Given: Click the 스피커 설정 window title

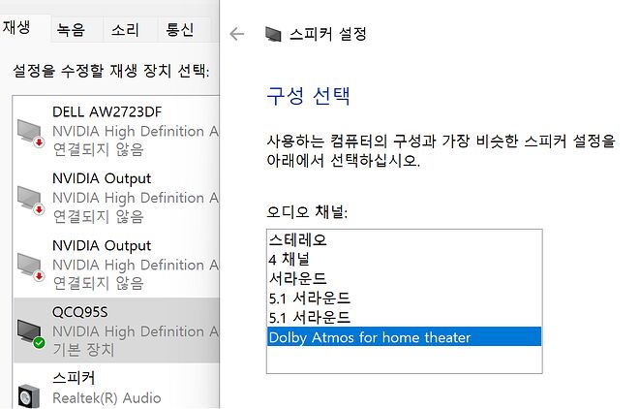Looking at the screenshot, I should (x=327, y=34).
